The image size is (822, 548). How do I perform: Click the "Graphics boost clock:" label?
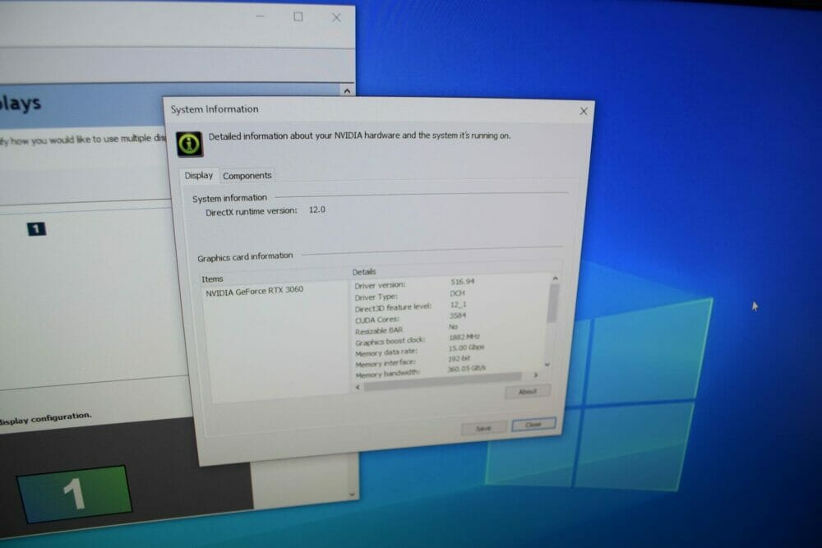point(390,342)
